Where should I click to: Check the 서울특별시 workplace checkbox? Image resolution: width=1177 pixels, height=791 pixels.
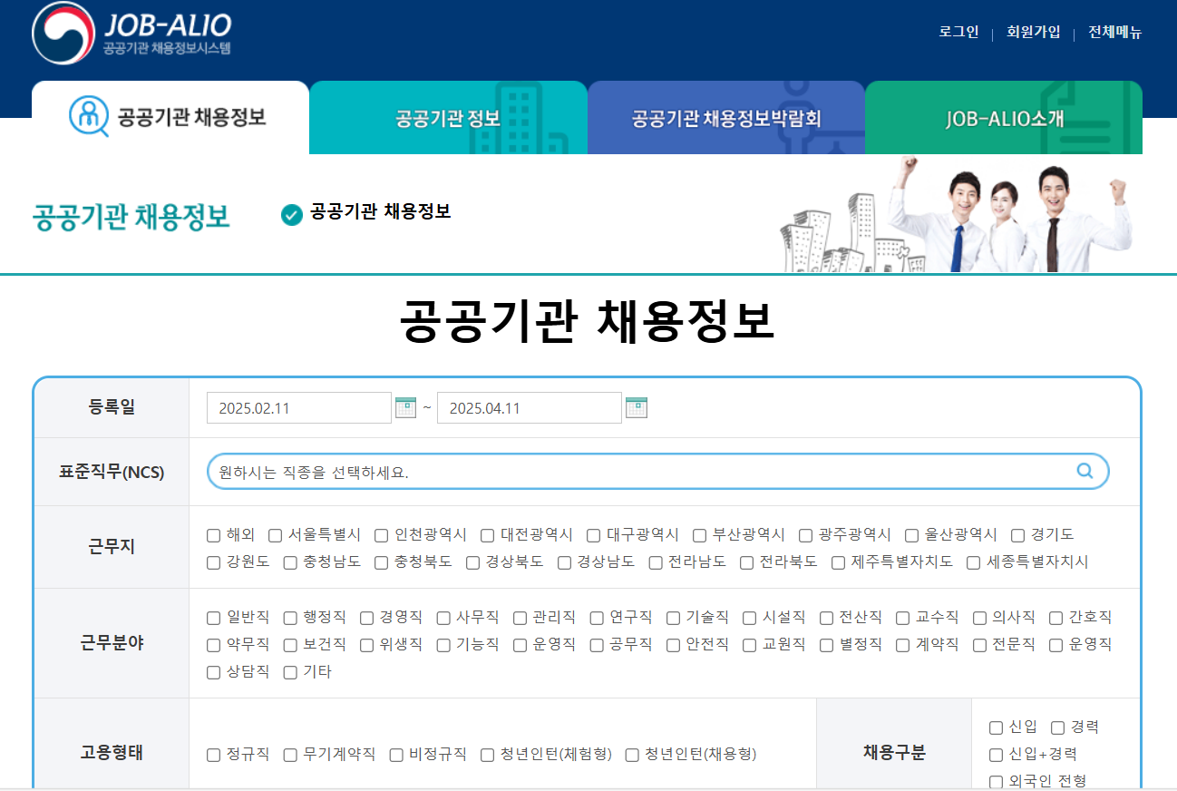(x=275, y=535)
